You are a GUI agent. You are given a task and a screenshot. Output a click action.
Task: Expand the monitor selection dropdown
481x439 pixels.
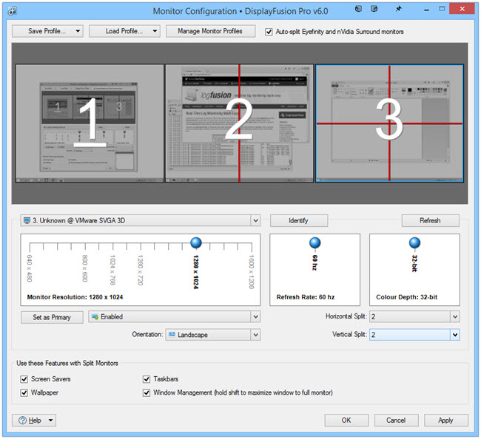pos(255,220)
